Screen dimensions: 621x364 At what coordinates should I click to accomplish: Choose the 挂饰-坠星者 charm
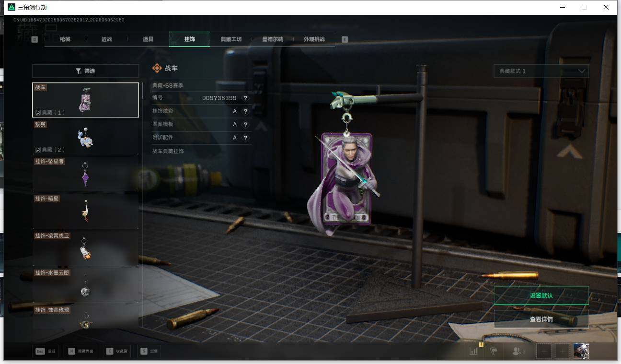pyautogui.click(x=85, y=174)
